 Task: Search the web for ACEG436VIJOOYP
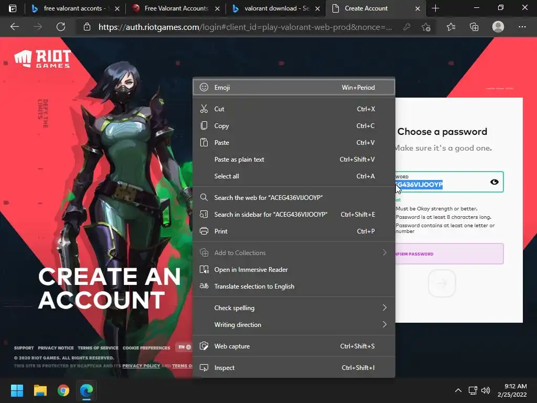[294, 198]
